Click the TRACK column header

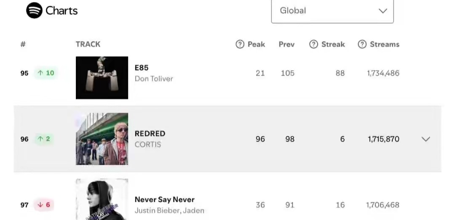pyautogui.click(x=88, y=44)
